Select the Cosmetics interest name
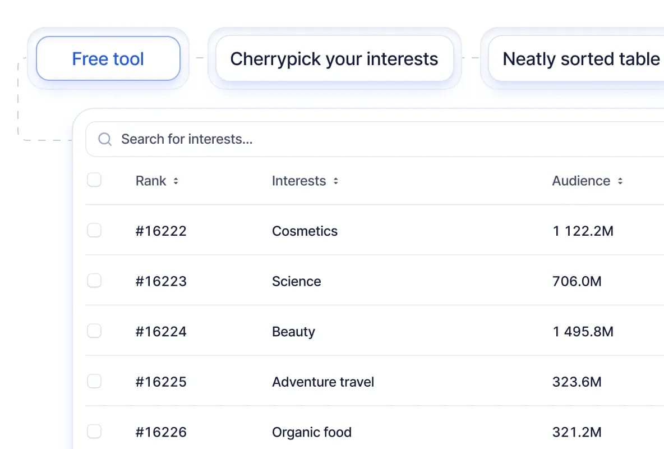 click(305, 231)
